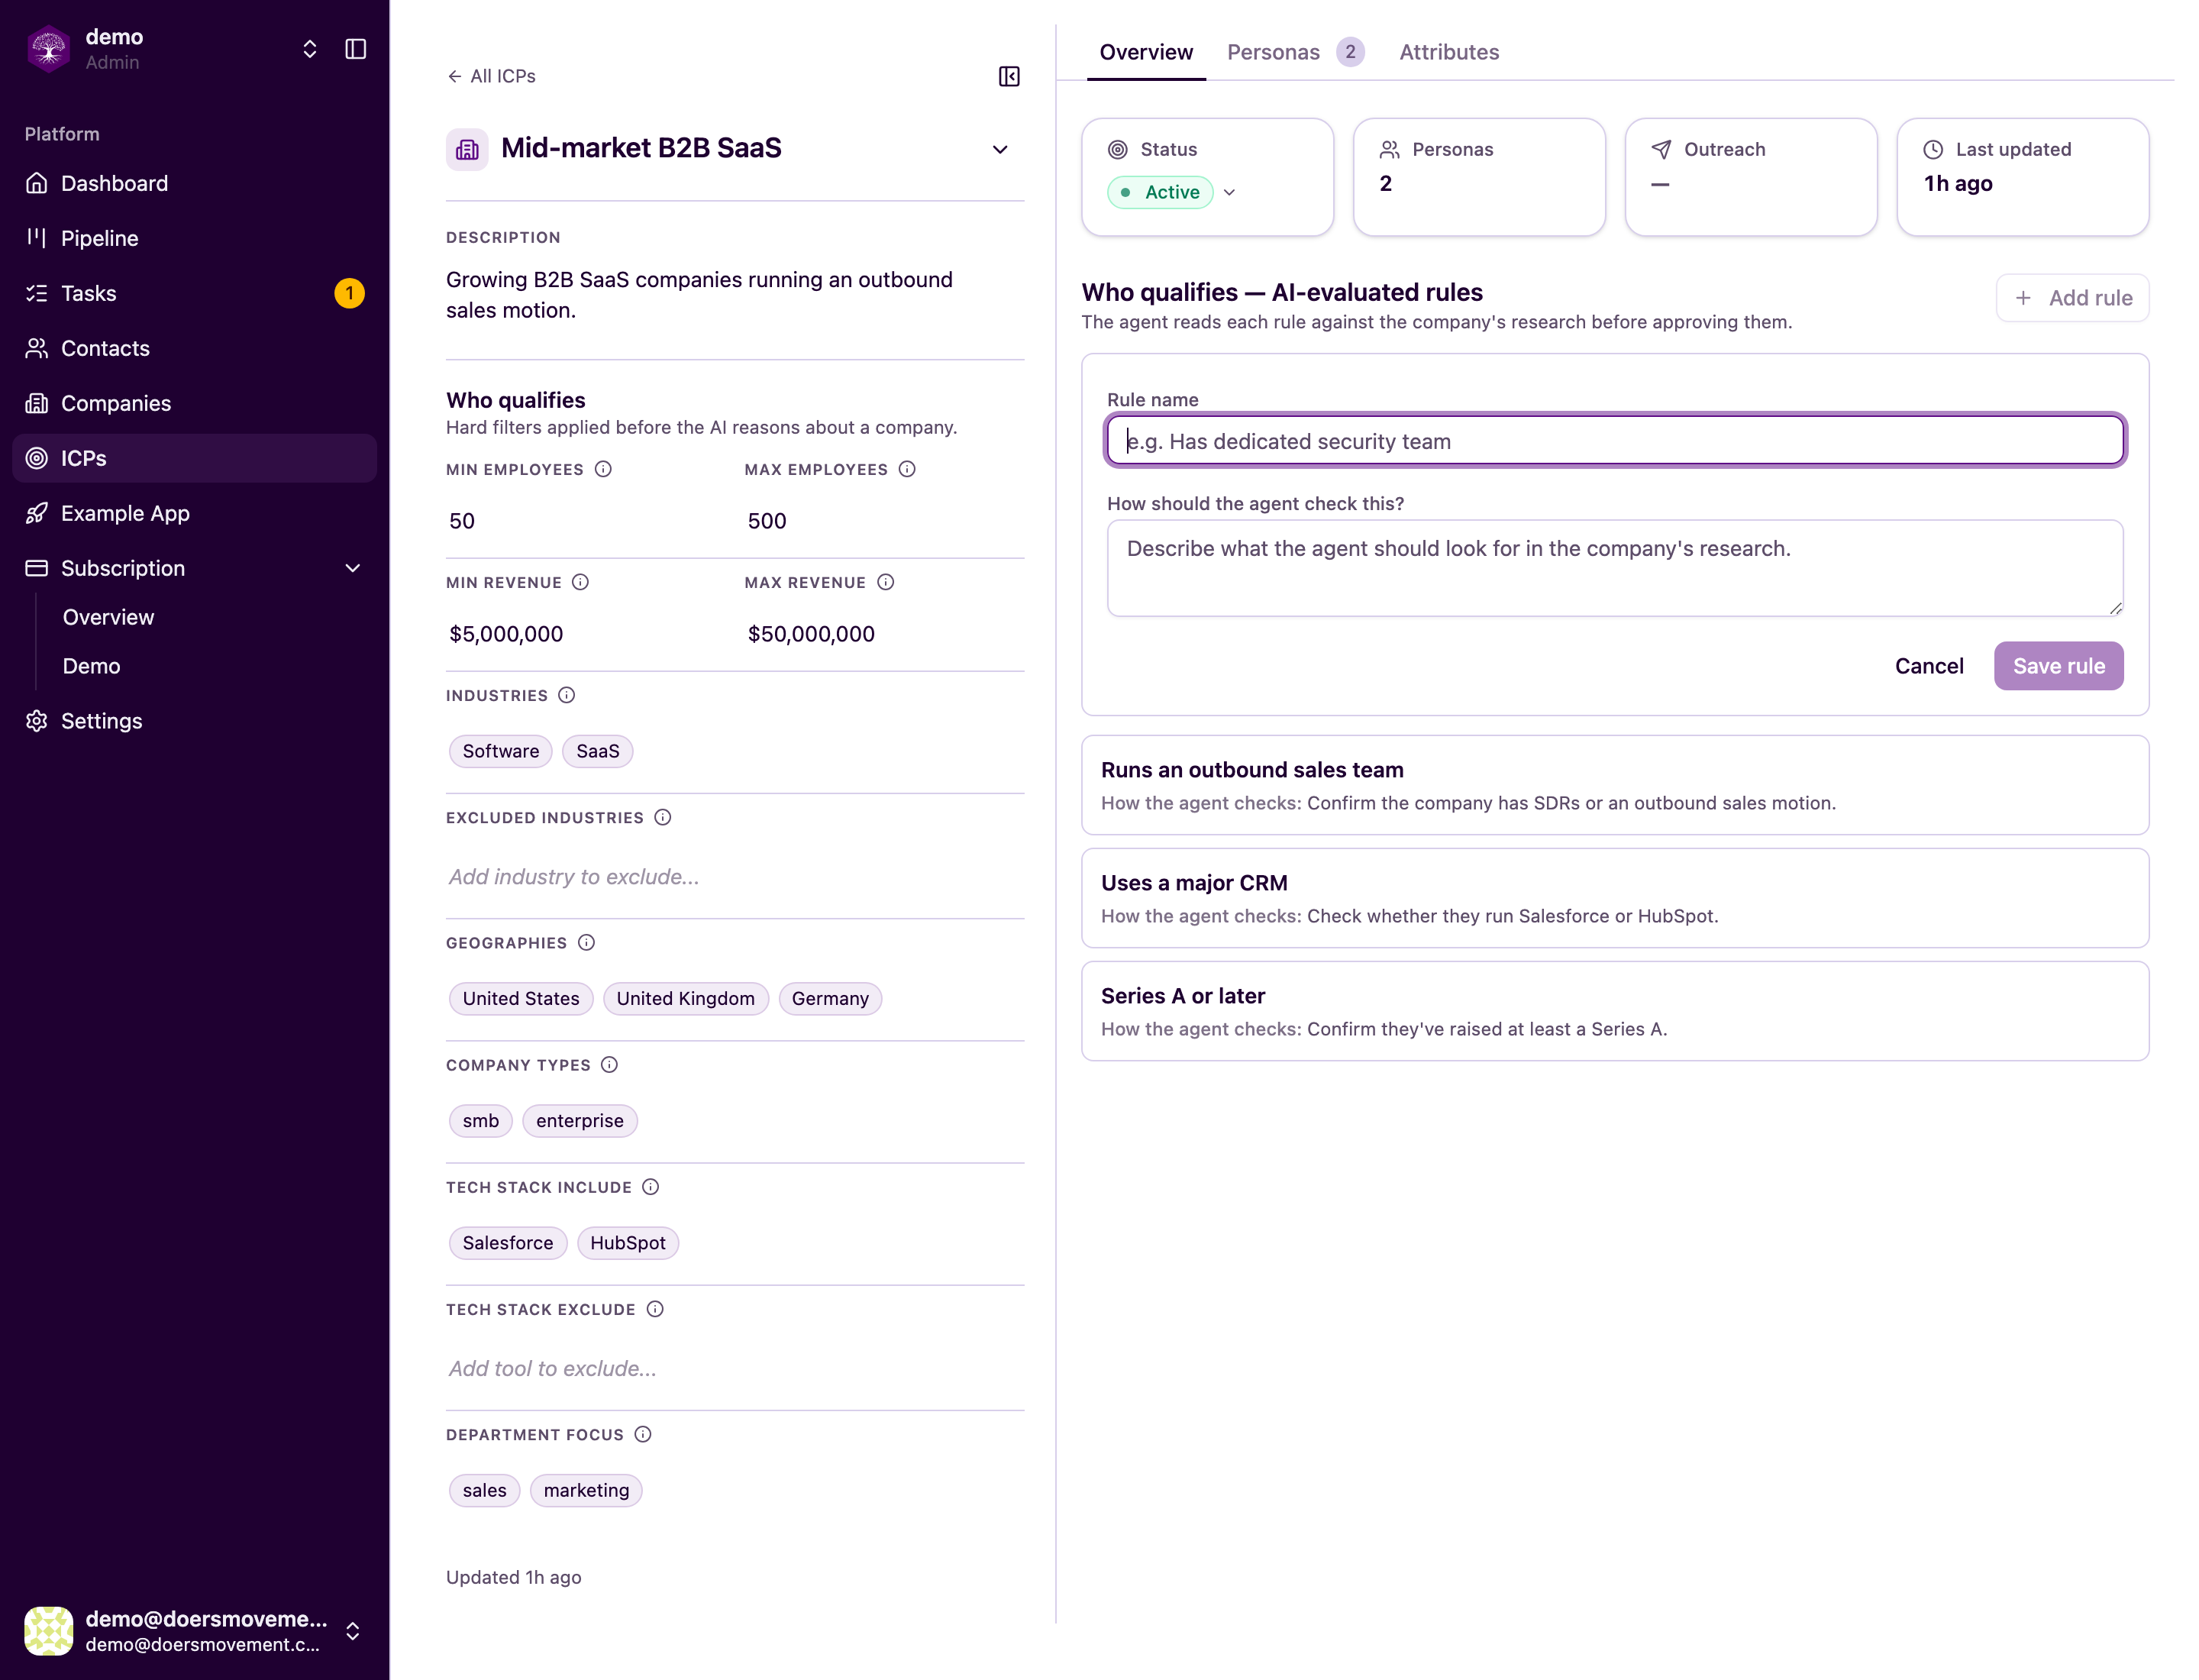
Task: Cancel the new rule form
Action: coord(1929,666)
